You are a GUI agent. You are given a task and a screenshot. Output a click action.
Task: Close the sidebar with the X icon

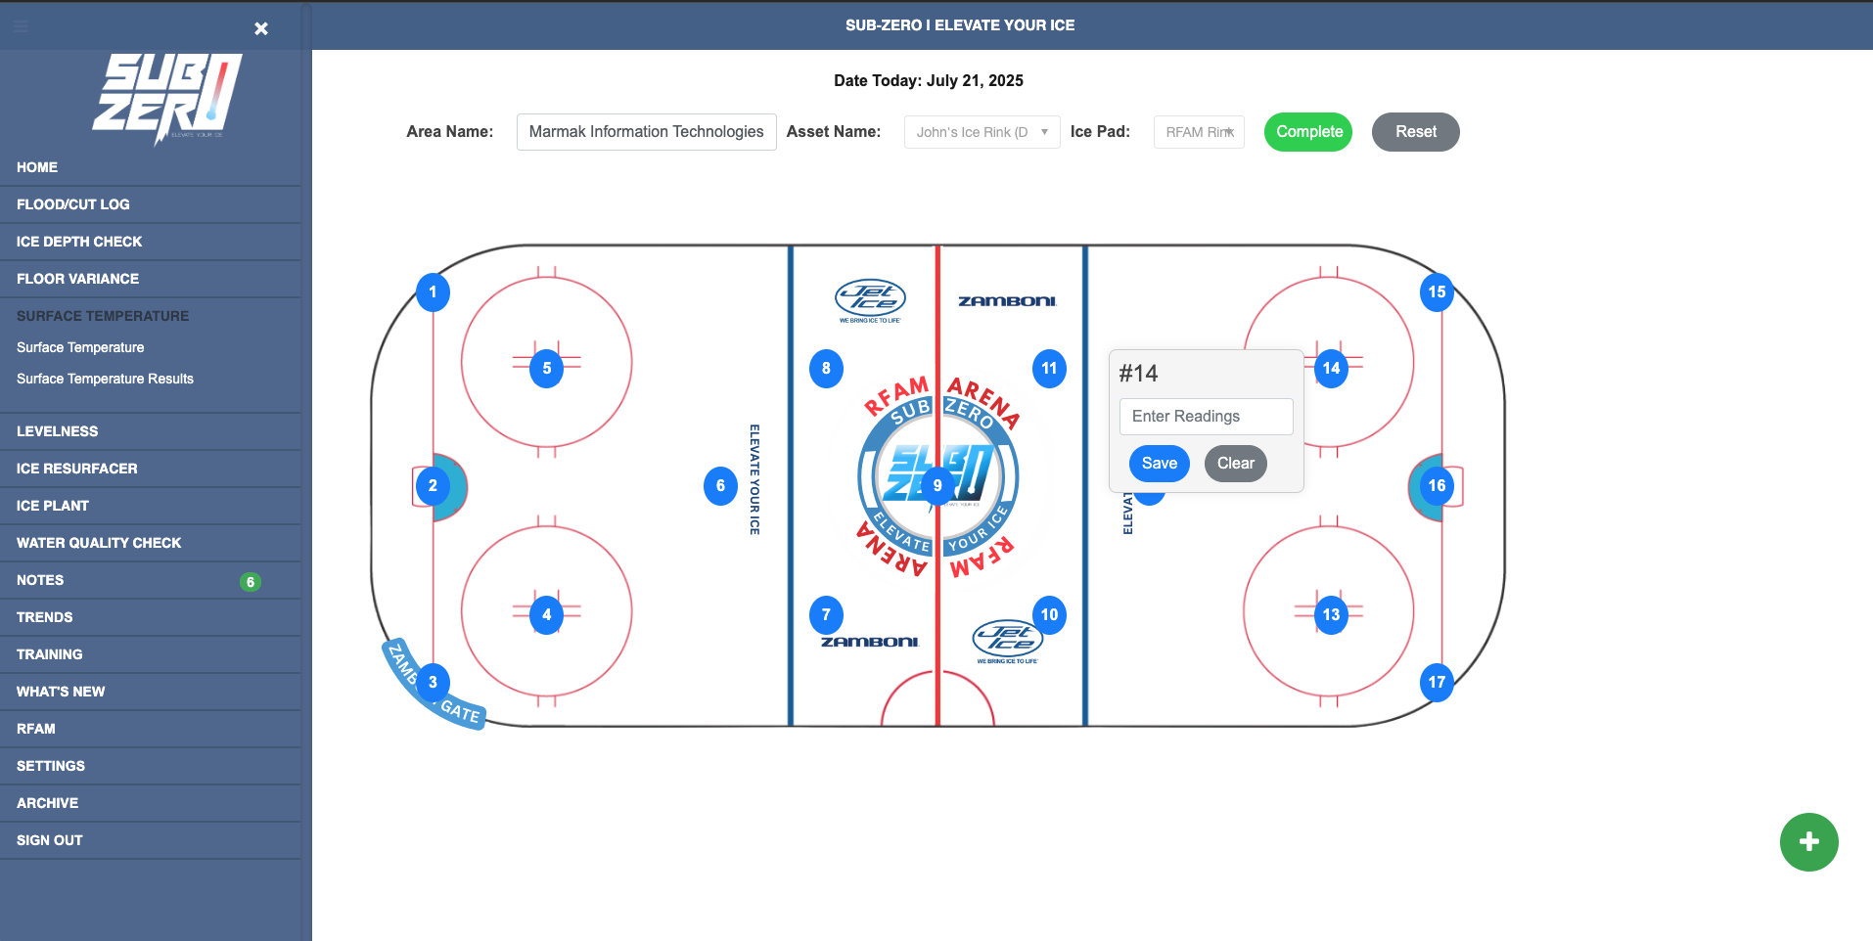click(x=261, y=28)
